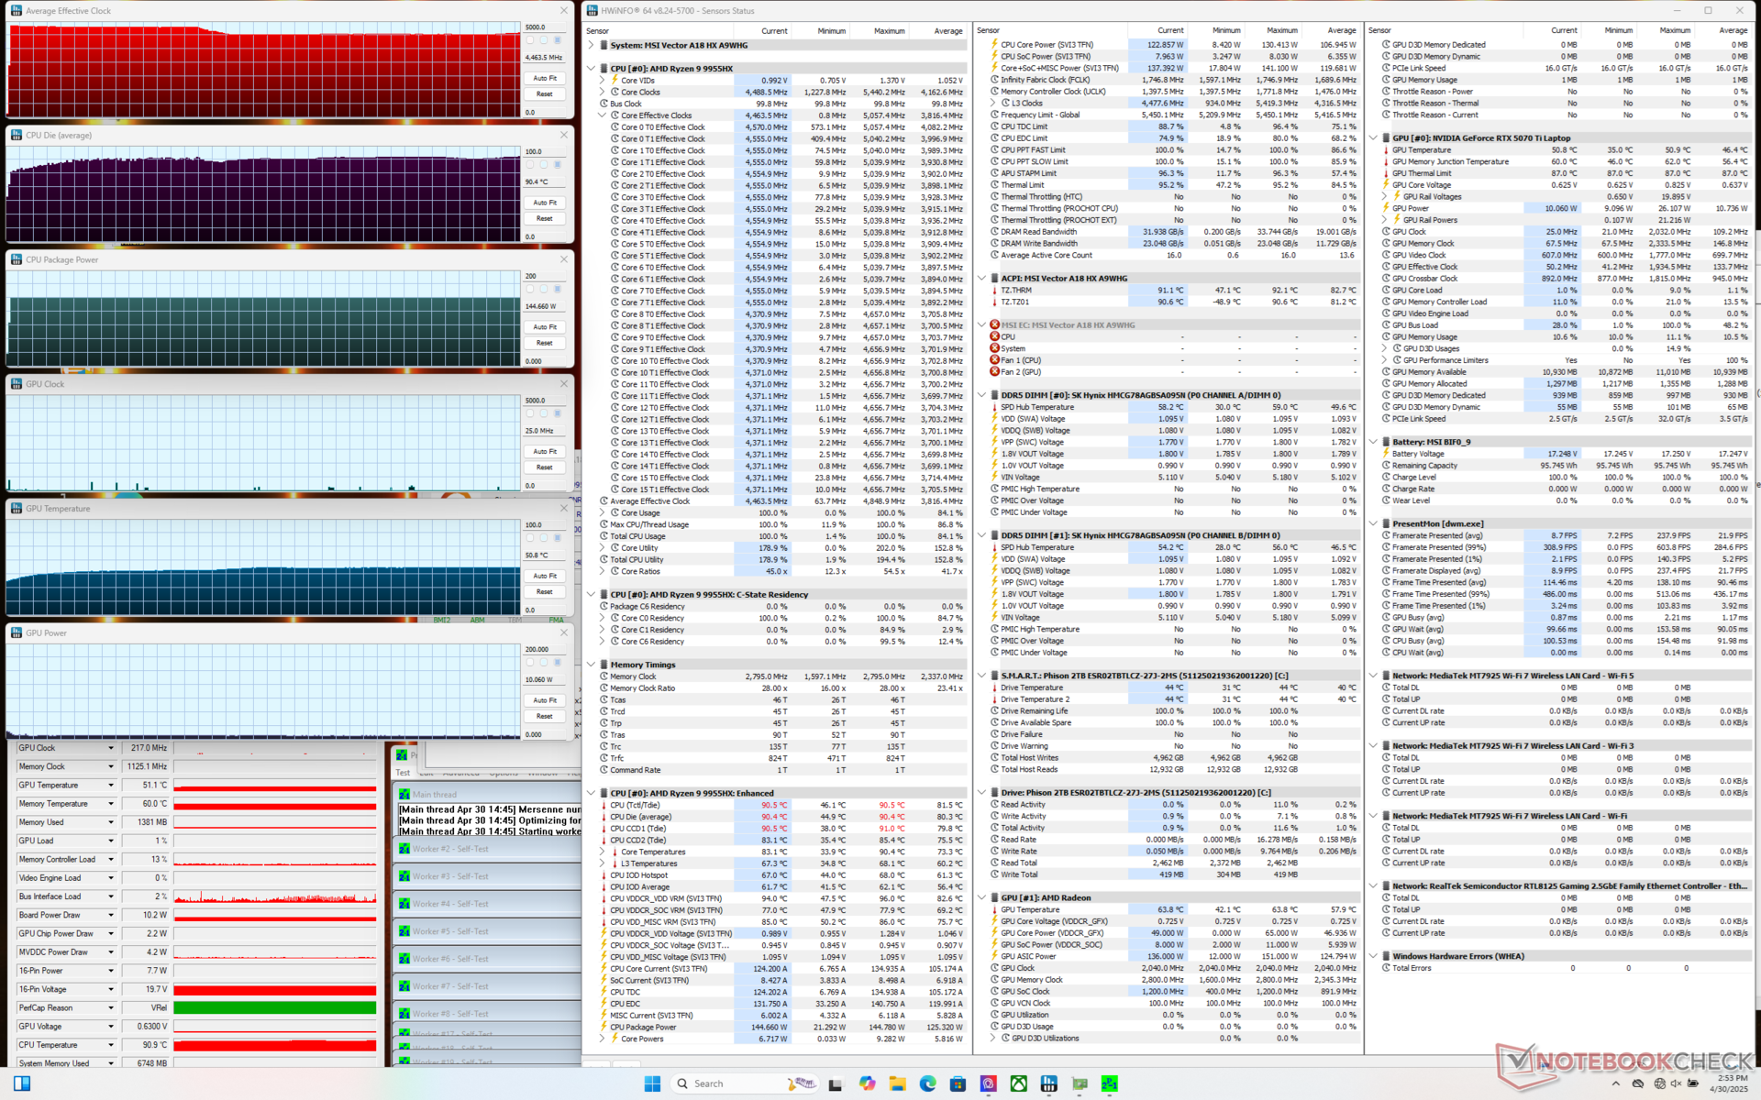1761x1100 pixels.
Task: Toggle third checkbox in CPU Die graph
Action: pyautogui.click(x=557, y=165)
